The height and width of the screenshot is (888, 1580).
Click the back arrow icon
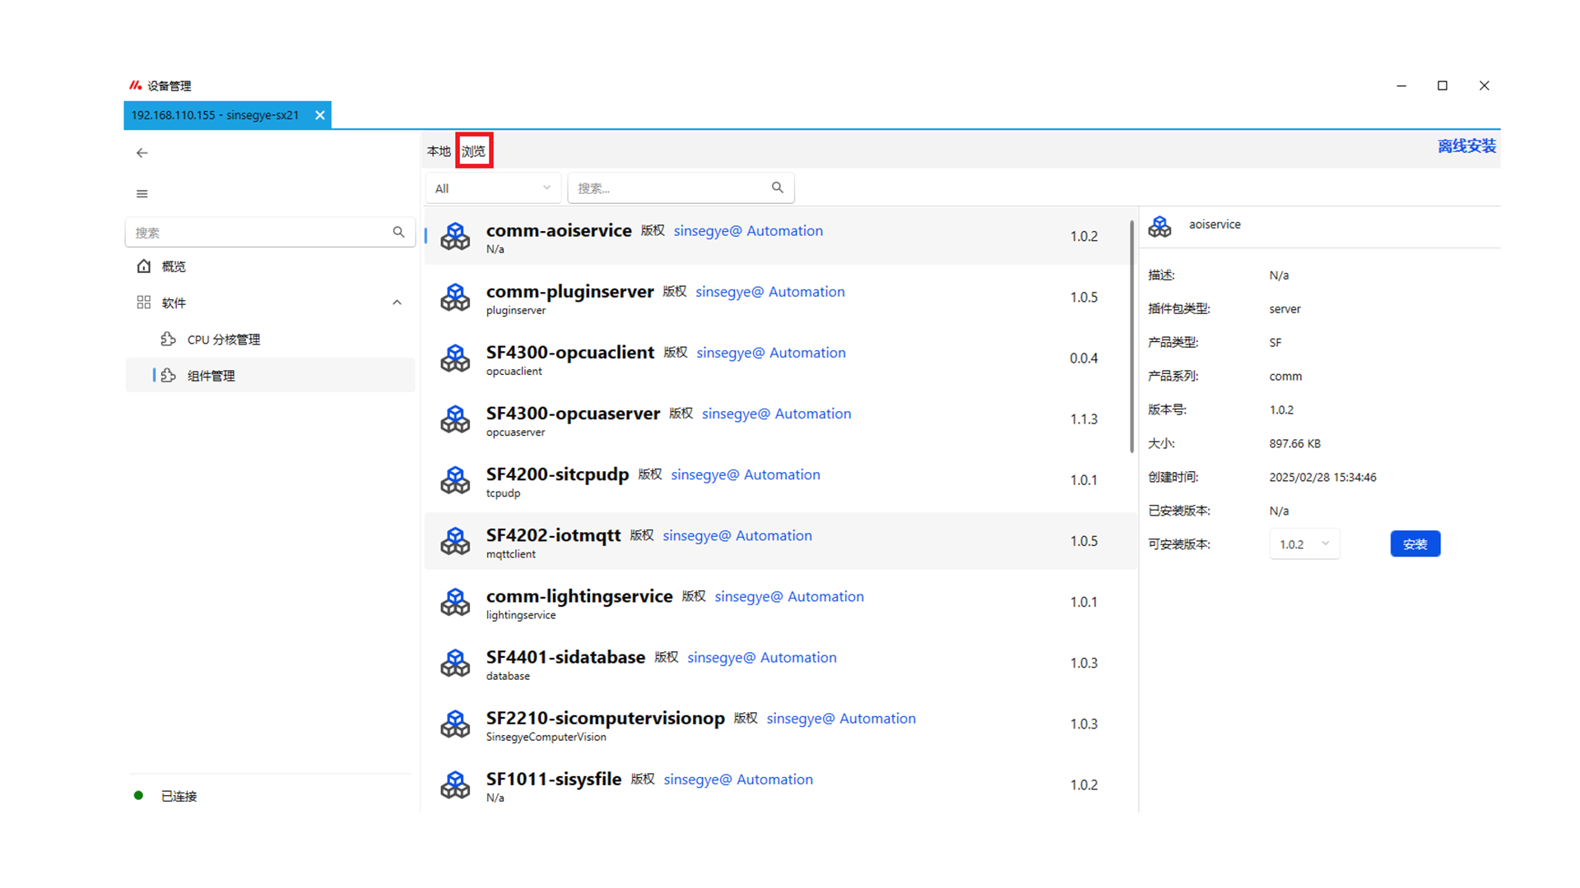pyautogui.click(x=142, y=153)
